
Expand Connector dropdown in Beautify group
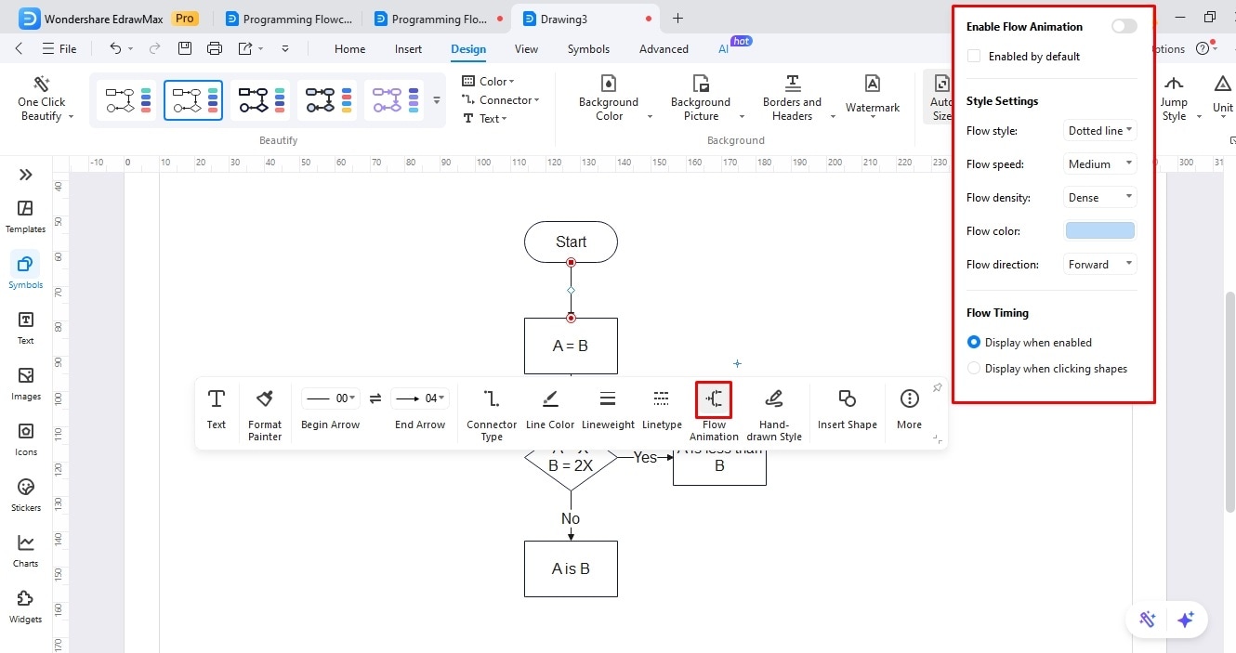pyautogui.click(x=500, y=100)
